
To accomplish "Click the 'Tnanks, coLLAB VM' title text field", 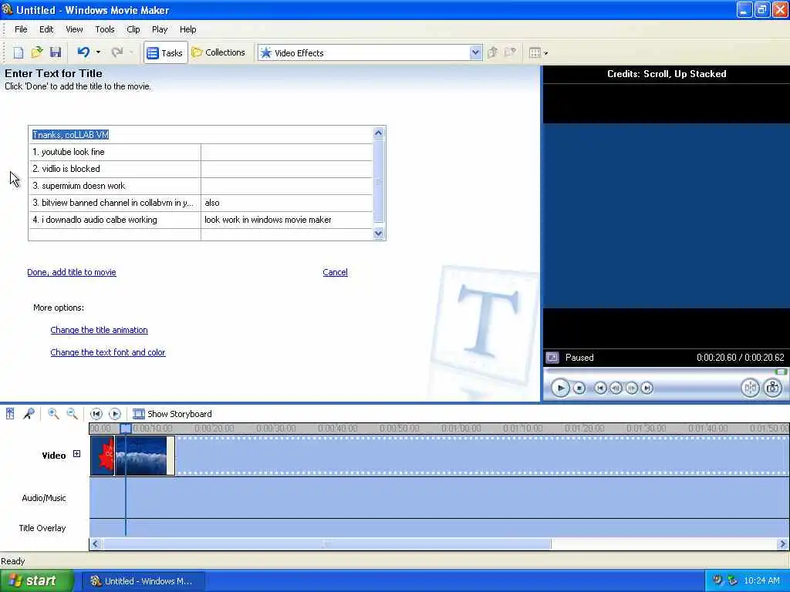I will point(201,135).
